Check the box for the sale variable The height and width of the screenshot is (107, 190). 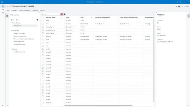[43, 24]
